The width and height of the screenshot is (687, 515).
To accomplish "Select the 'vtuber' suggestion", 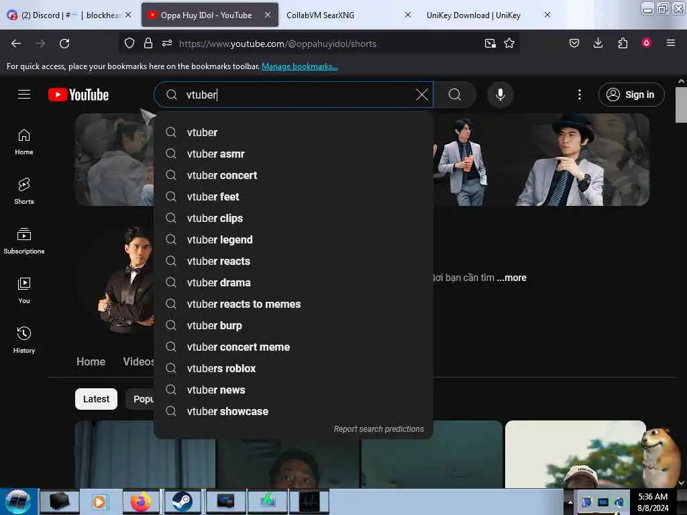I will point(294,132).
